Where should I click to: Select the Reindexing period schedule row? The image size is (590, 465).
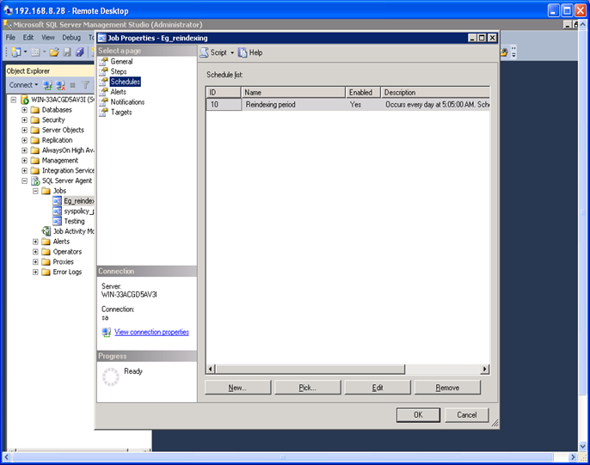(x=347, y=105)
